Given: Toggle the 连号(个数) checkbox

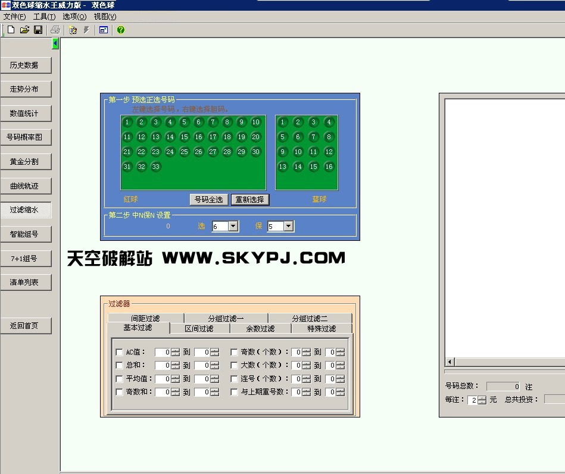Looking at the screenshot, I should coord(234,379).
